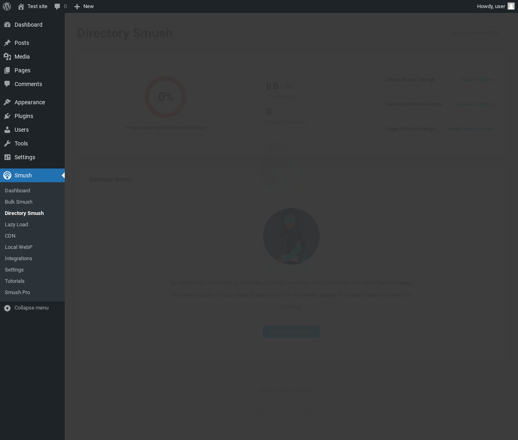Open the Plugins plug icon
Image resolution: width=518 pixels, height=440 pixels.
[7, 116]
